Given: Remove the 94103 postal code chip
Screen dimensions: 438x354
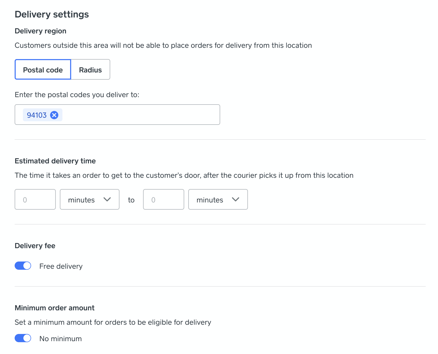Looking at the screenshot, I should [x=54, y=115].
